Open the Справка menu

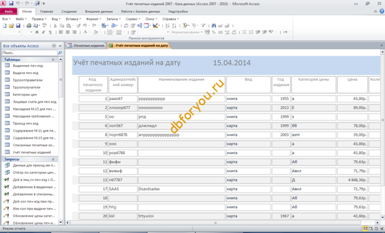[170, 19]
